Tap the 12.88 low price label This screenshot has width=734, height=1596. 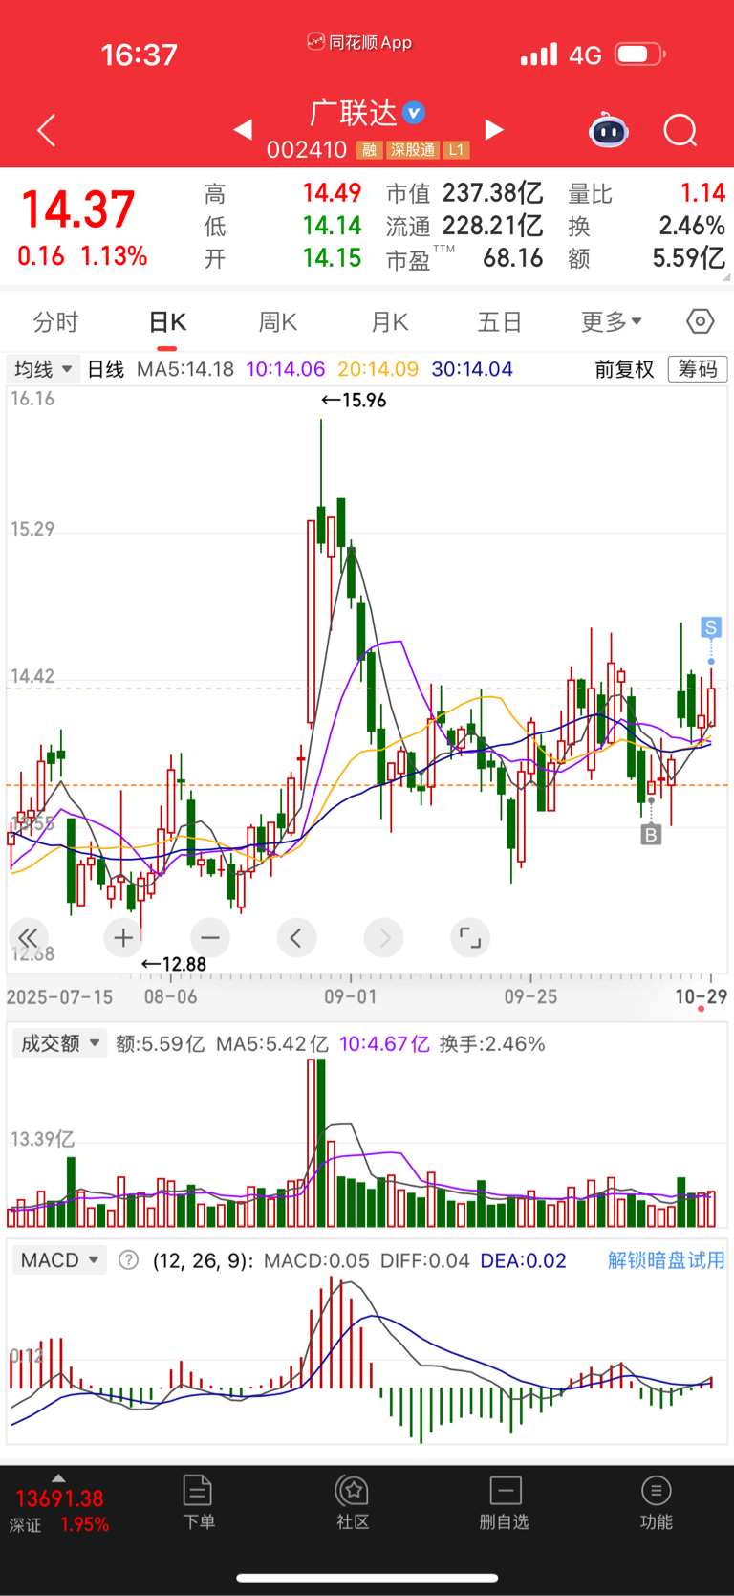[x=174, y=964]
